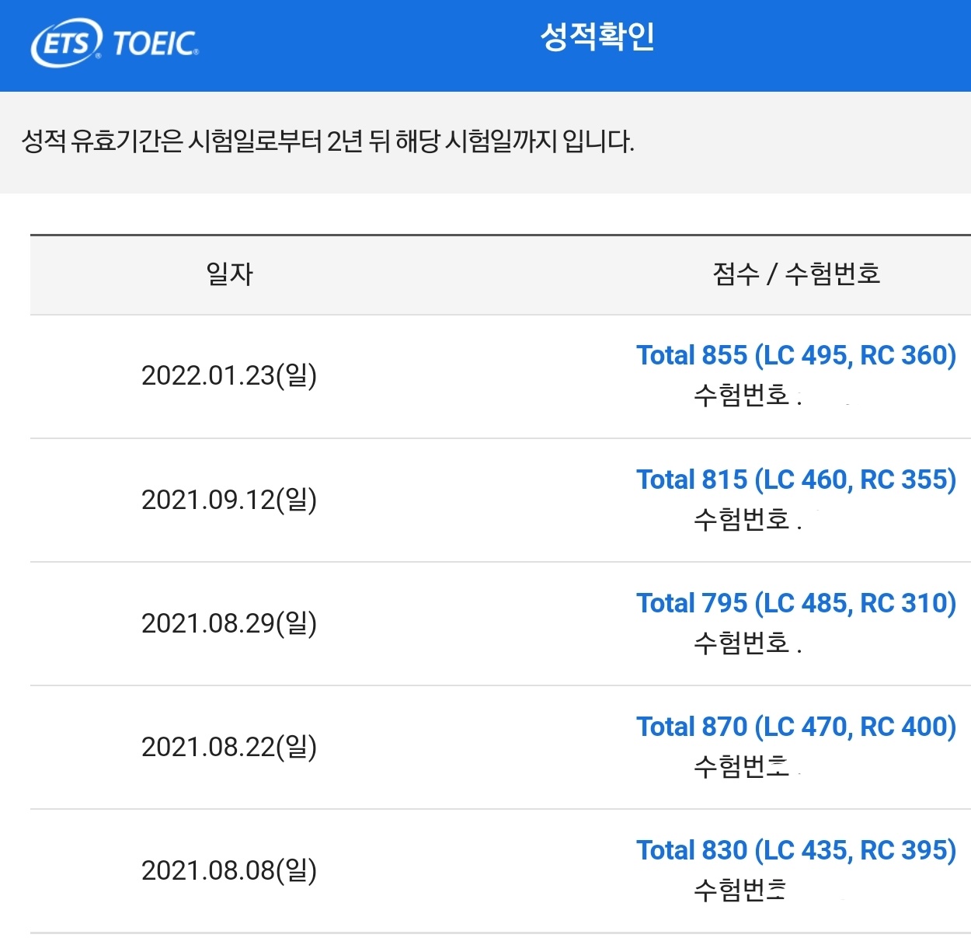Click the 일자 column header
This screenshot has width=971, height=938.
coord(230,274)
